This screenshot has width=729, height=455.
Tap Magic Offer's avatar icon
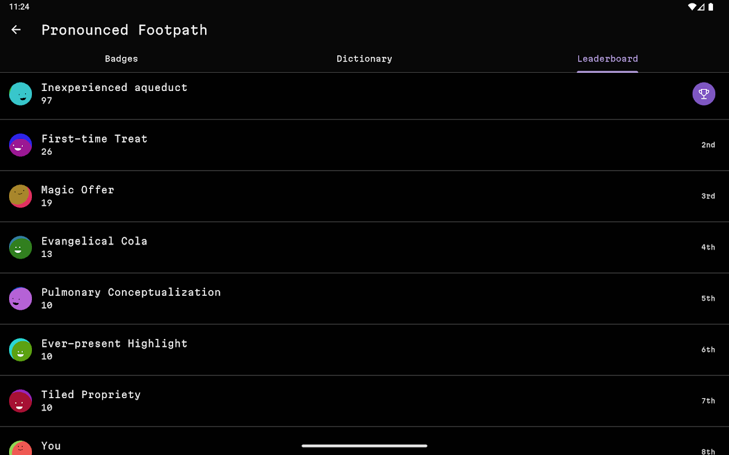21,196
